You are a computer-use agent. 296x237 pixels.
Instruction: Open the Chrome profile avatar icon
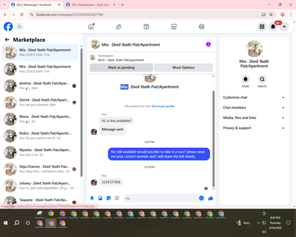[282, 14]
